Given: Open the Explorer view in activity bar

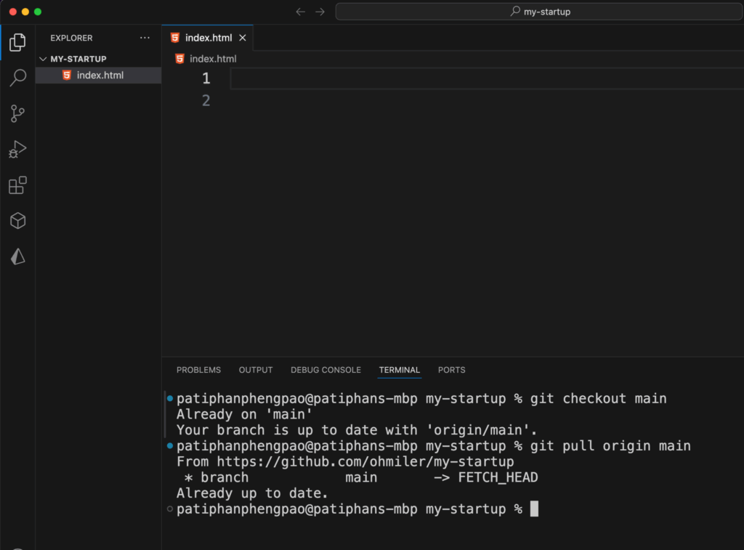Looking at the screenshot, I should point(17,41).
